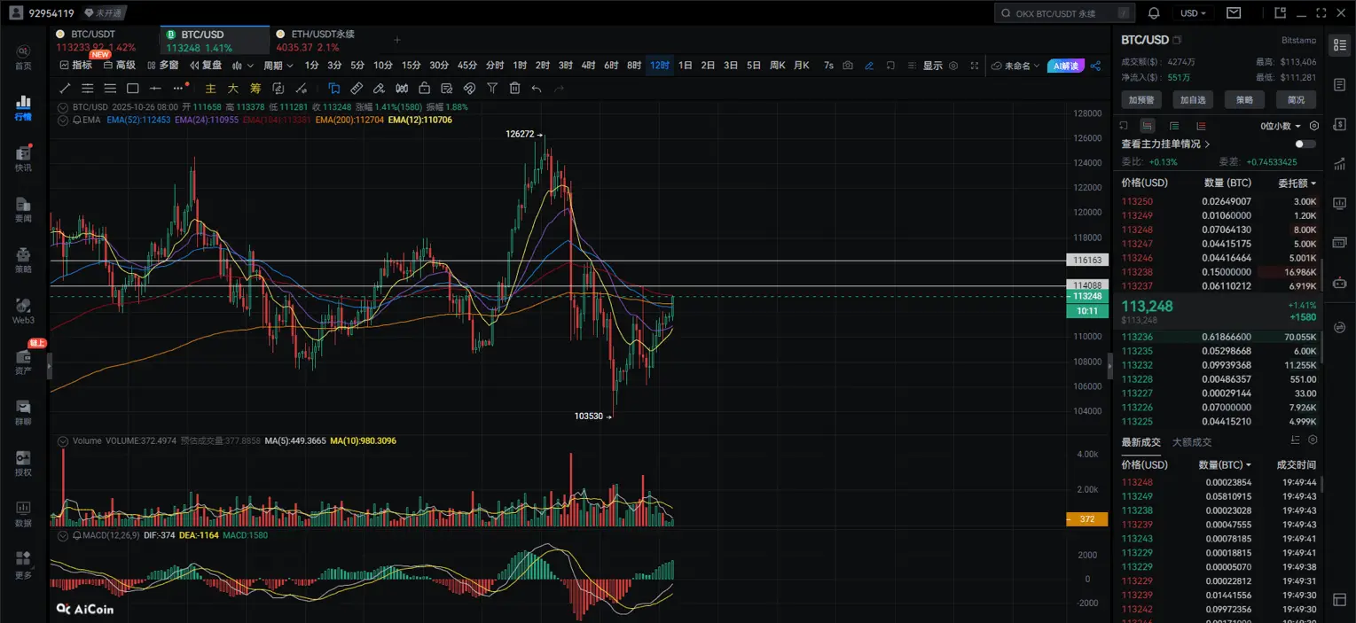
Task: Show buy-only order book view
Action: click(x=1174, y=126)
